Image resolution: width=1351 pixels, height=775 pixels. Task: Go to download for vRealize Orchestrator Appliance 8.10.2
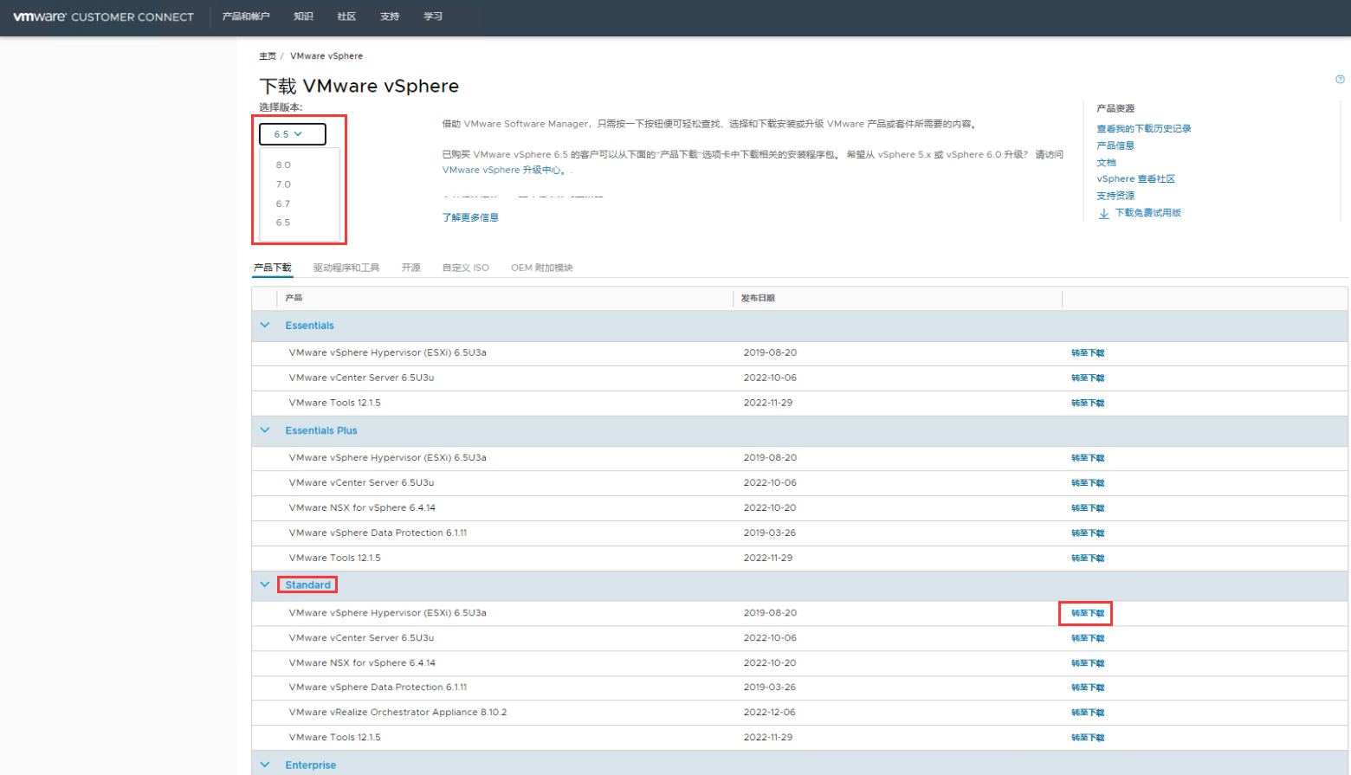[1088, 713]
